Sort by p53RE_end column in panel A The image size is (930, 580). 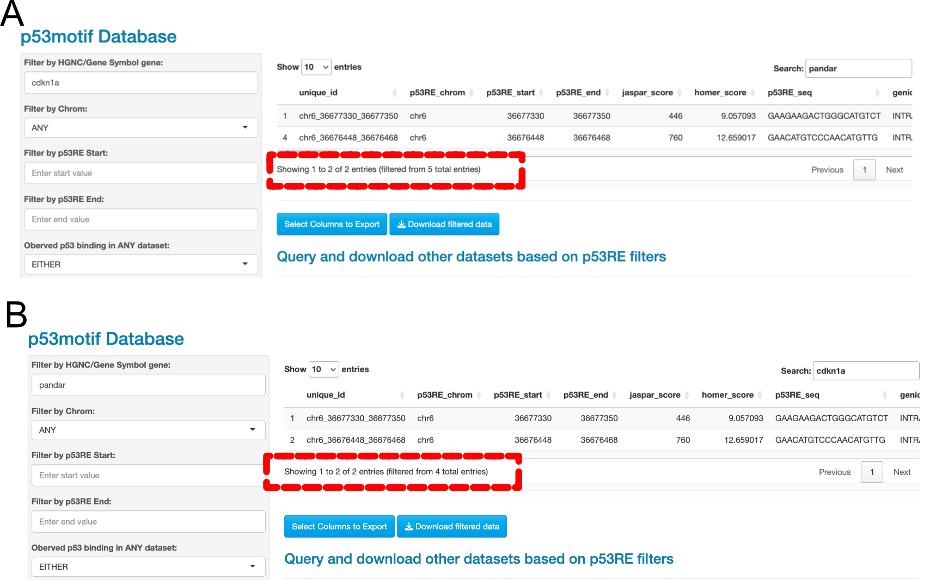point(582,92)
